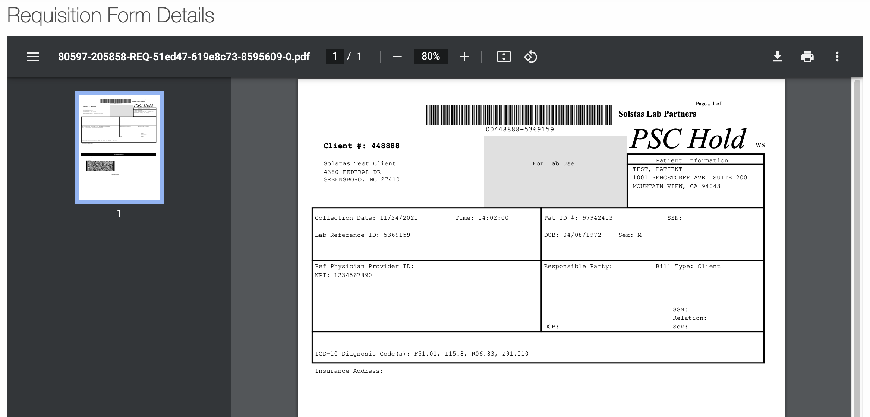Click the PDF file name in toolbar

coord(184,57)
